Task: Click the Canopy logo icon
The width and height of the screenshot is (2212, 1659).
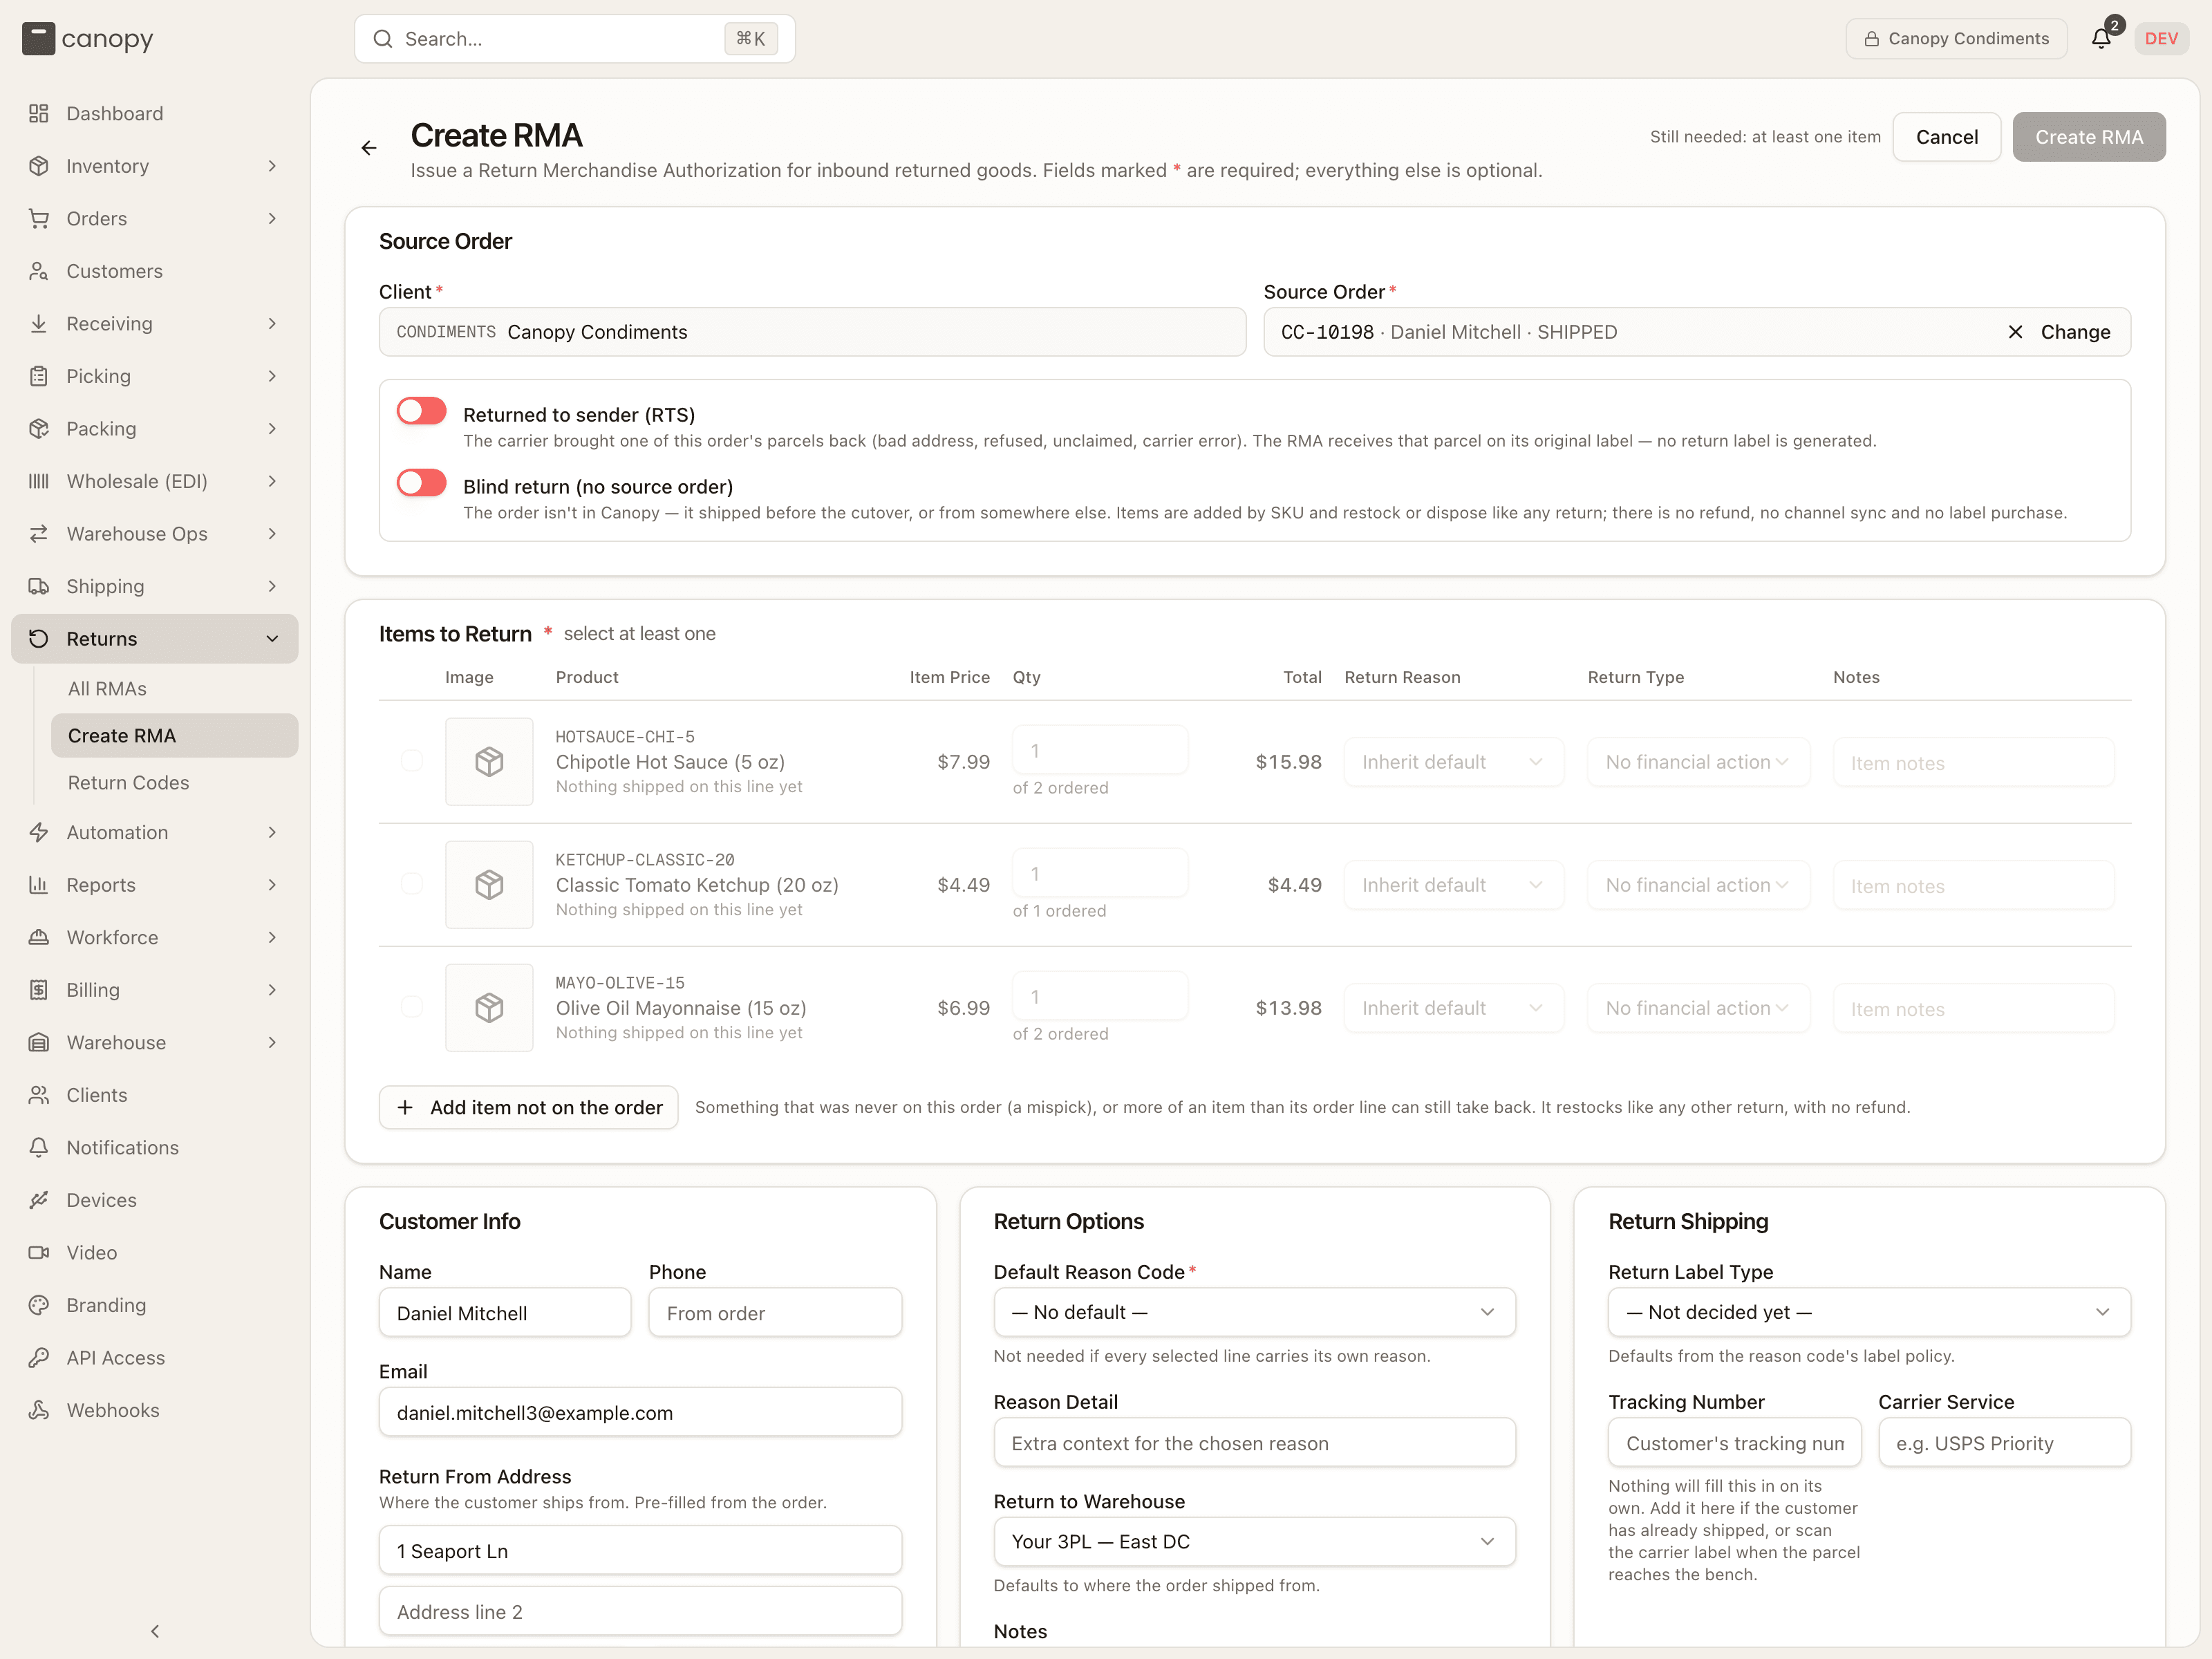Action: [x=39, y=39]
